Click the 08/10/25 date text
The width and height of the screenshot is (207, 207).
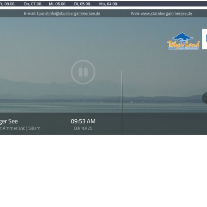[83, 128]
